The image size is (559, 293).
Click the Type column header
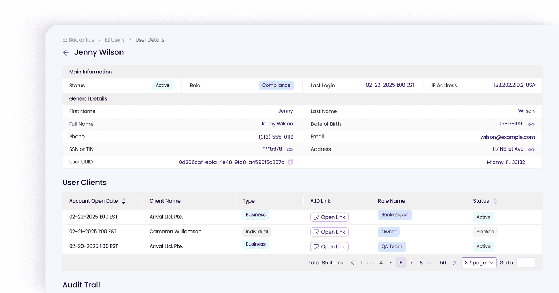click(x=248, y=201)
